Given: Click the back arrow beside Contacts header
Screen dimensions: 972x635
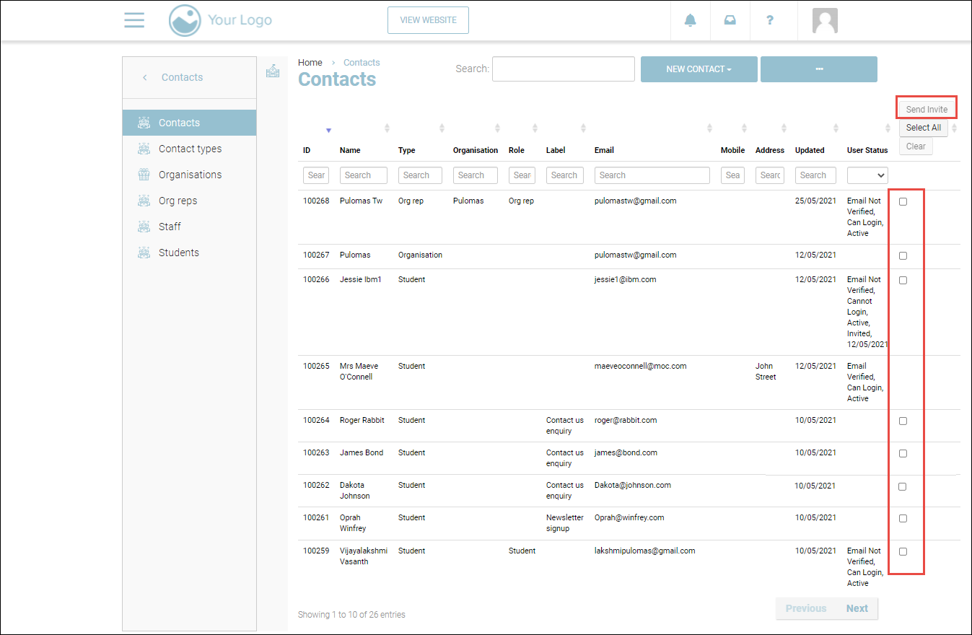Looking at the screenshot, I should coord(145,77).
